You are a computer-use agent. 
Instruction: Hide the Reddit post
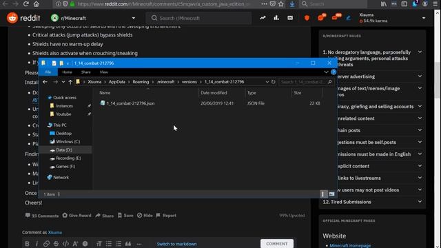(x=145, y=216)
